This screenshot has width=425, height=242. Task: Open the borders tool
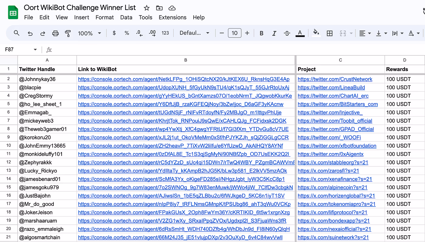329,33
